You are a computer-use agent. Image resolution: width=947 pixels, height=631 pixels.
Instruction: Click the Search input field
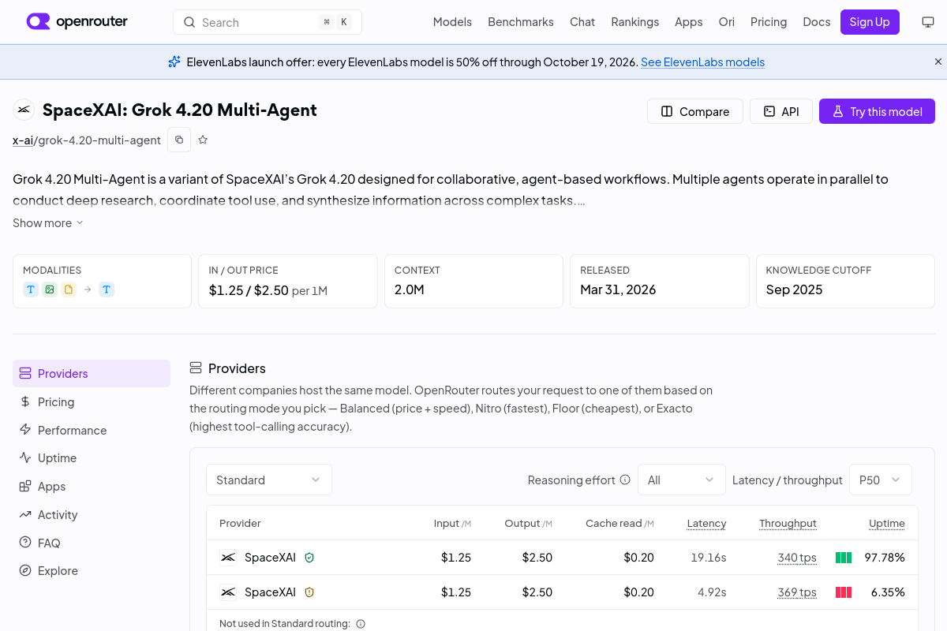point(268,22)
